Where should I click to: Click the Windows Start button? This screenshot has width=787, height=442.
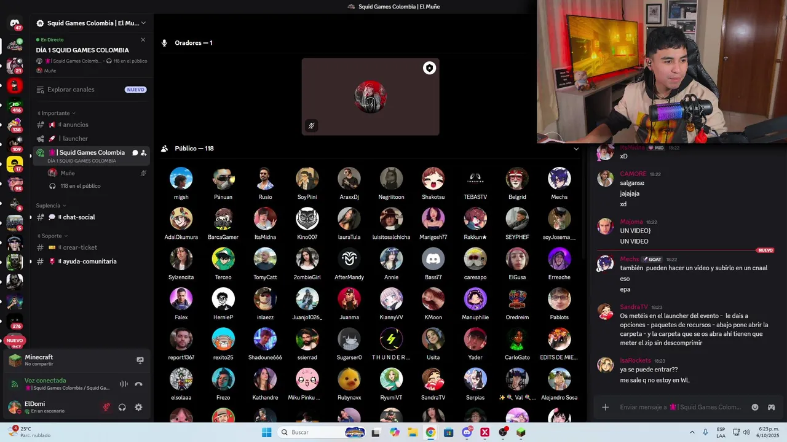tap(266, 432)
